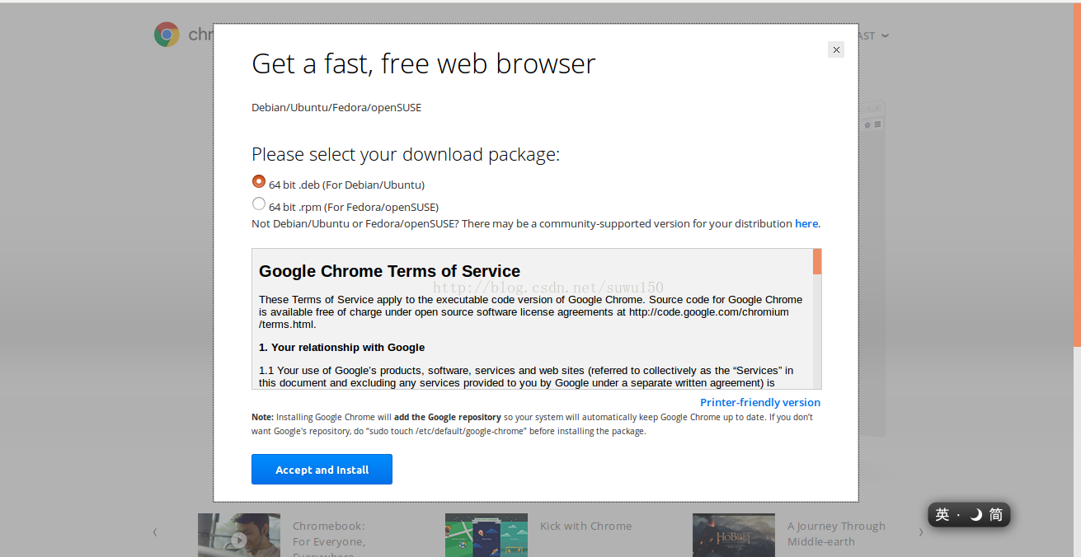Select the 64 bit .rpm radio button
Image resolution: width=1081 pixels, height=557 pixels.
259,204
